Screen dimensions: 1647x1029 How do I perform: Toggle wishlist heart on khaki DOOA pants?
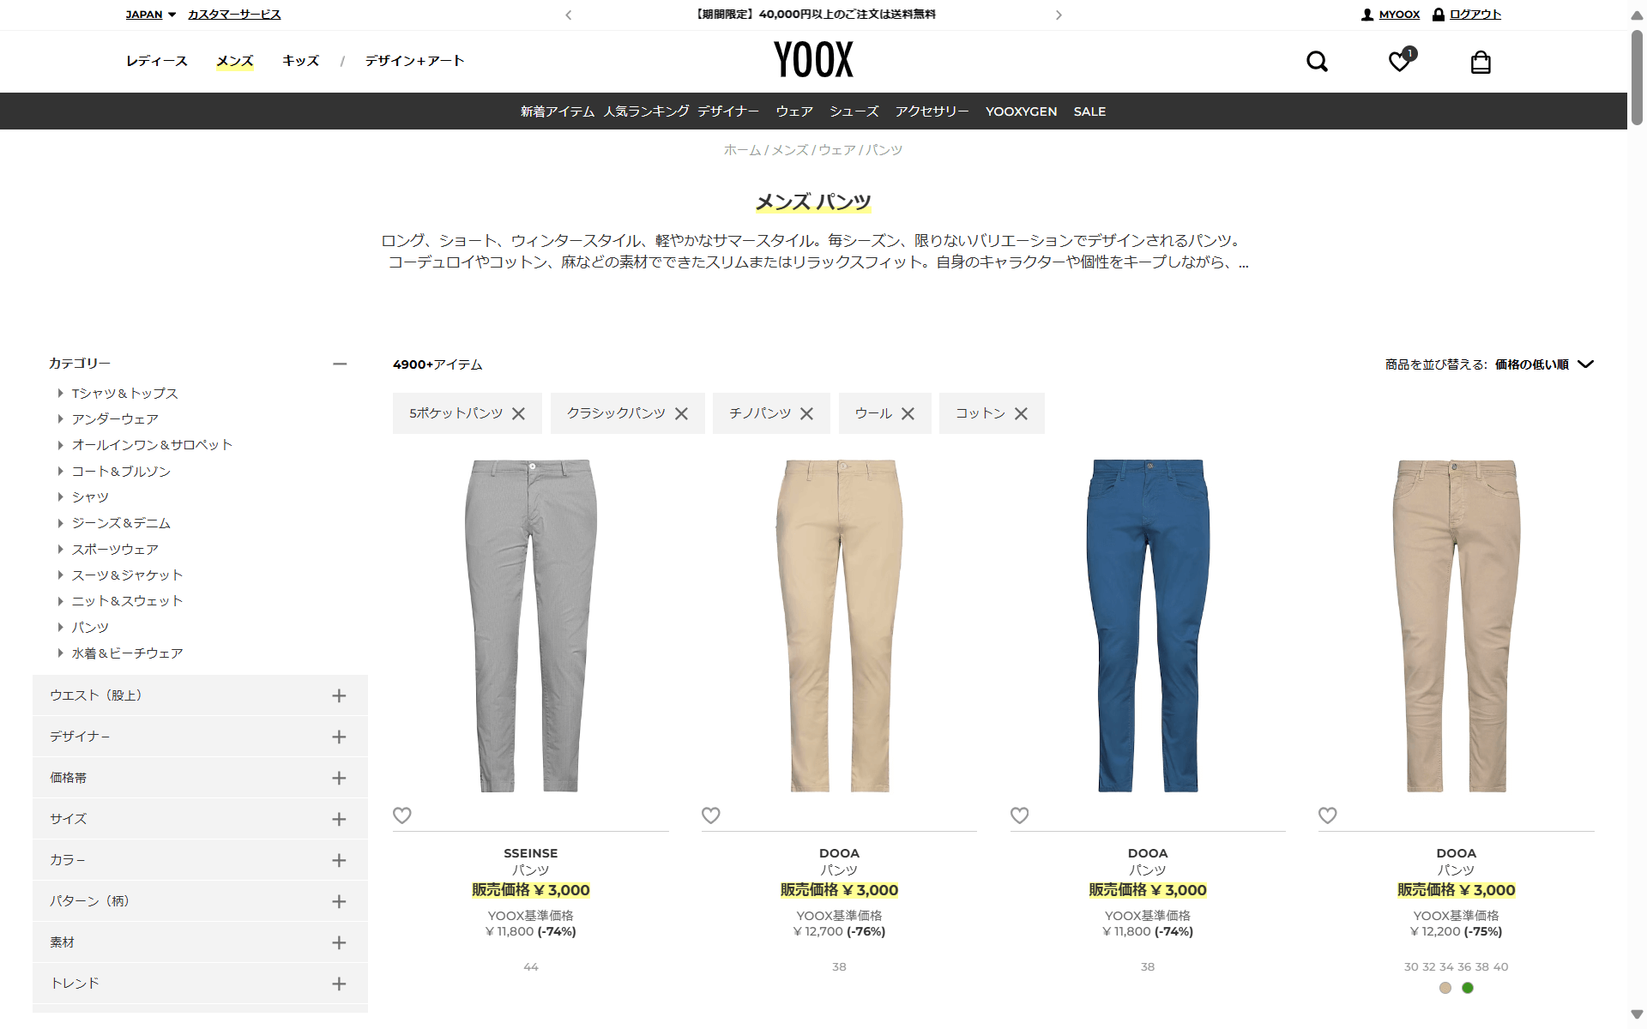coord(1327,815)
